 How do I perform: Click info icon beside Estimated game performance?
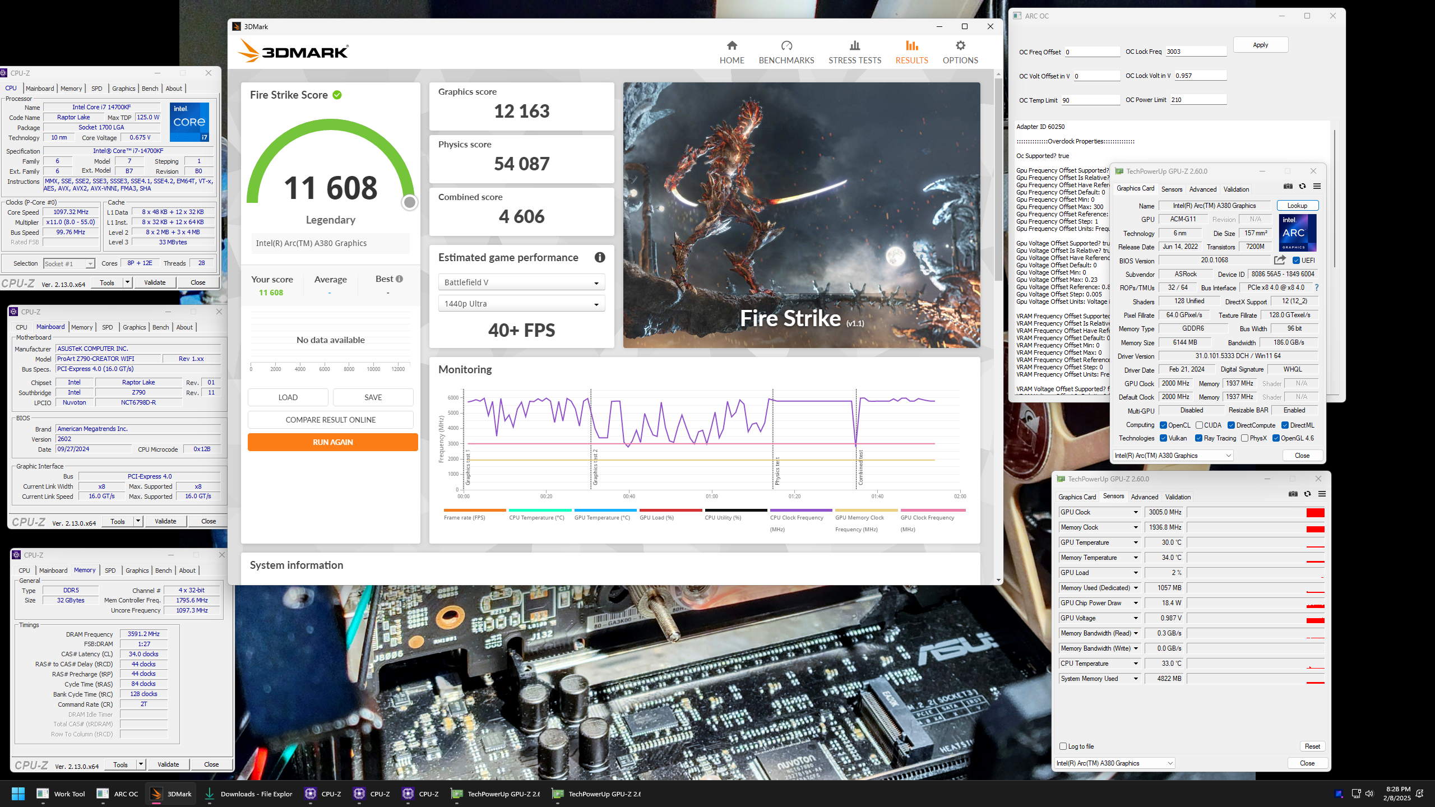point(600,257)
